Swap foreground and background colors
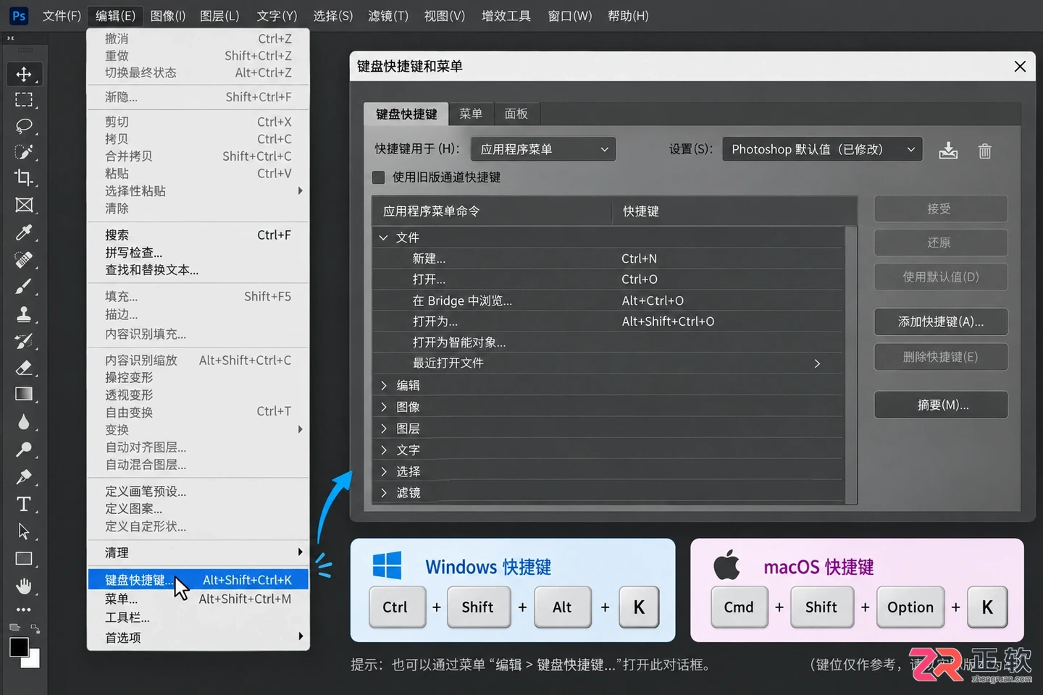The height and width of the screenshot is (695, 1043). click(x=35, y=628)
